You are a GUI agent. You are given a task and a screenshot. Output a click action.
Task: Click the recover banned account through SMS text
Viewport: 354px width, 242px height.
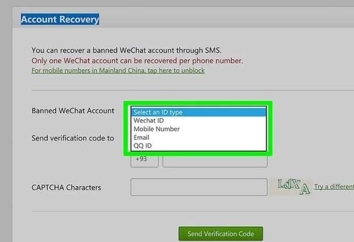(127, 50)
